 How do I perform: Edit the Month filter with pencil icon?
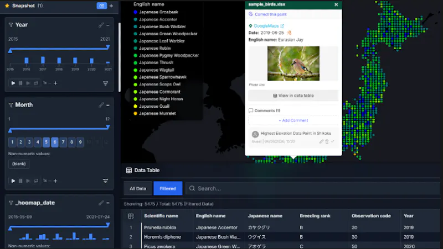click(x=101, y=105)
